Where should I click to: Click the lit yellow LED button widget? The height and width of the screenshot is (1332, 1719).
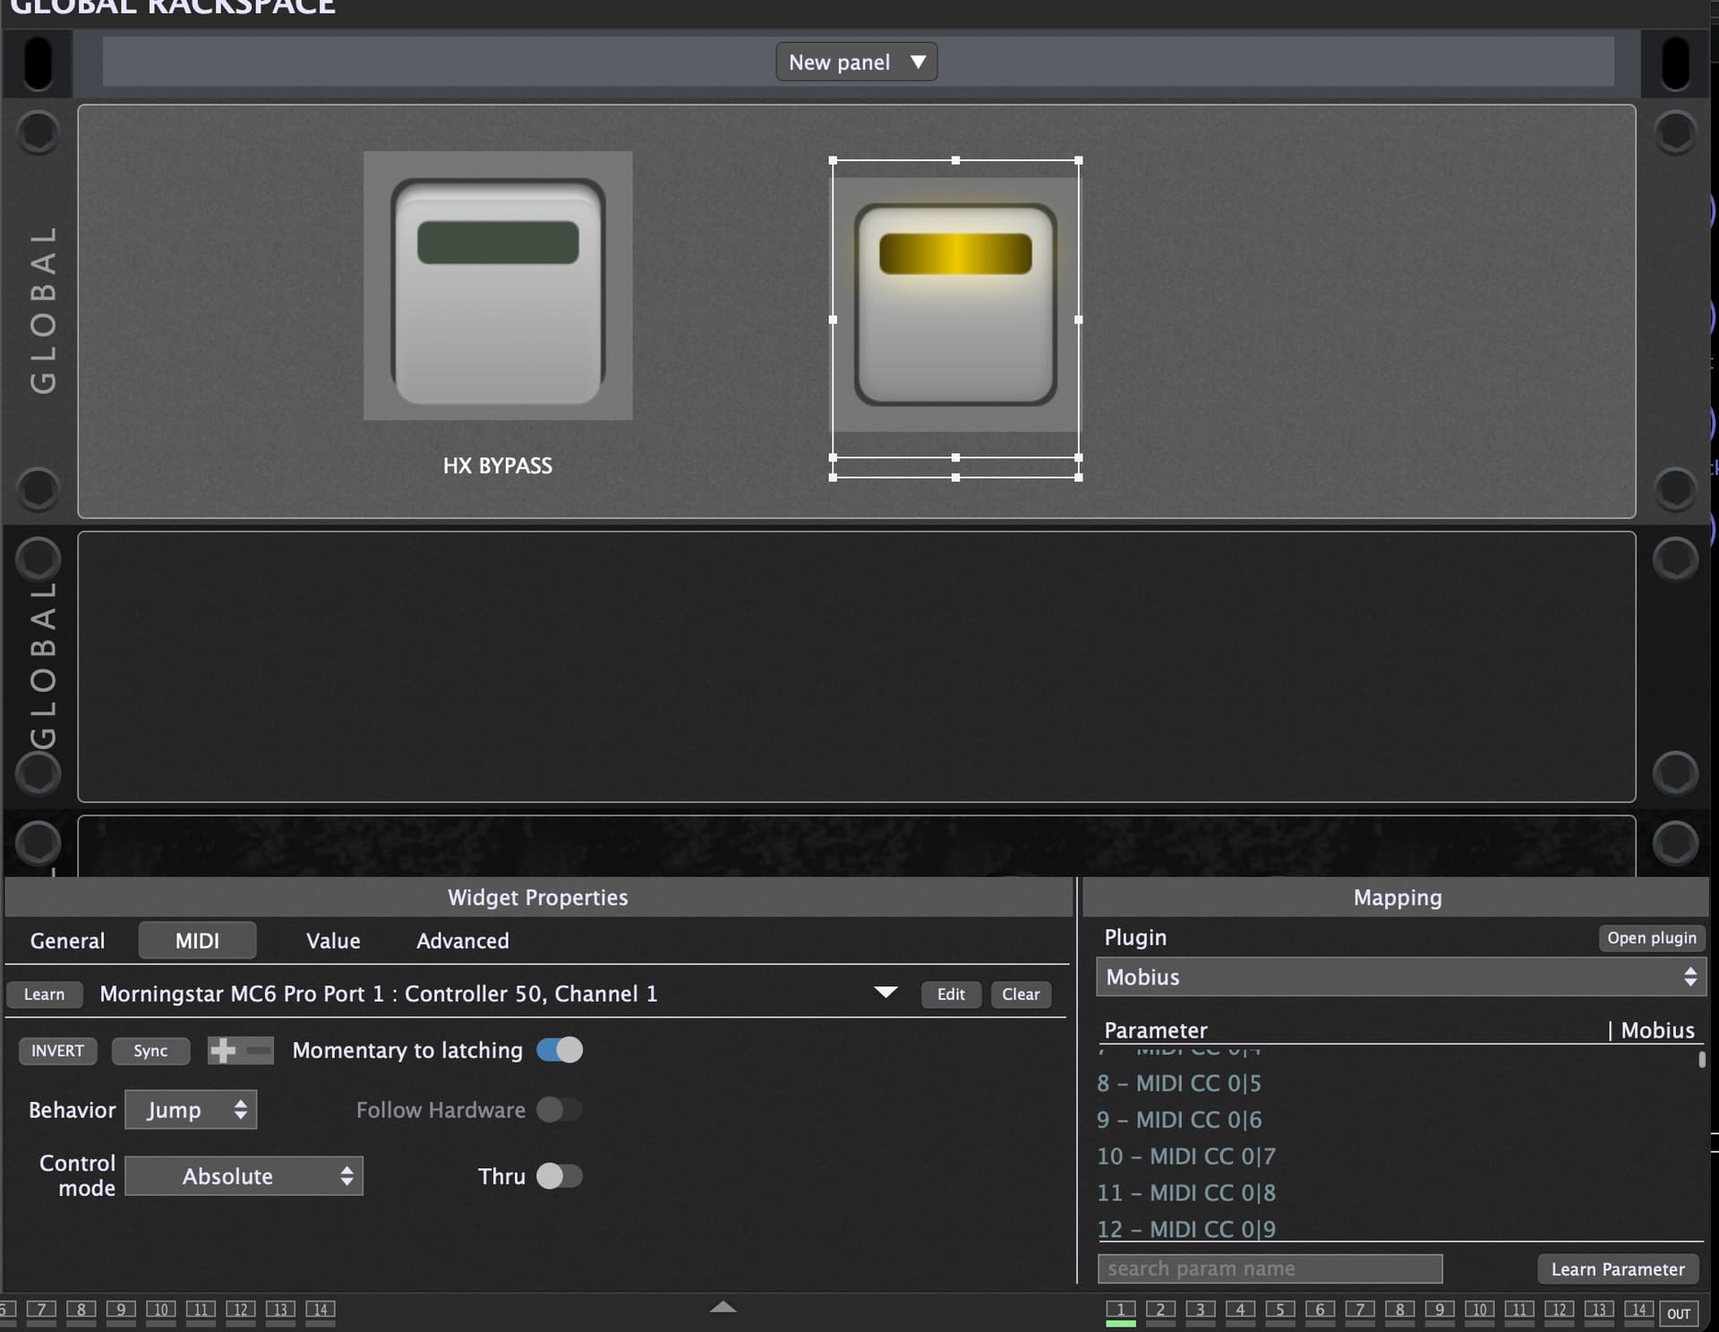click(x=955, y=304)
